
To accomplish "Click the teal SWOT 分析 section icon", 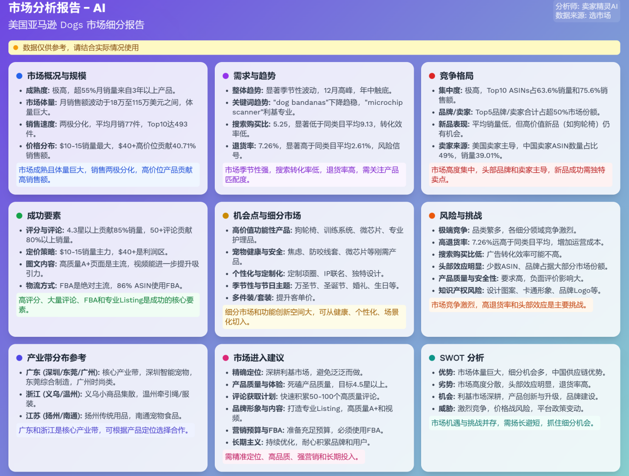I will coord(432,357).
